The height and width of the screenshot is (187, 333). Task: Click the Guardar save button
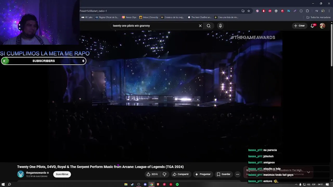[223, 174]
